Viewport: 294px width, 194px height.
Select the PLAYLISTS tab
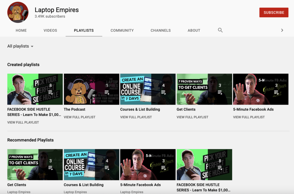[84, 30]
